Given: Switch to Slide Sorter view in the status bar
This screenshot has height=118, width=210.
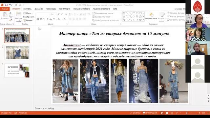Looking at the screenshot, I should coord(167,113).
